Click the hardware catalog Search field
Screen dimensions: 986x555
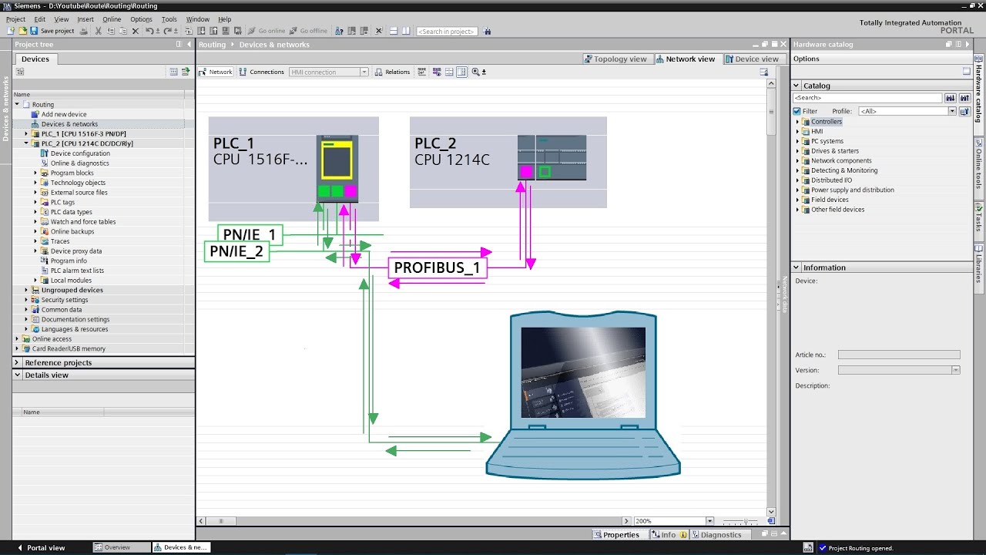(x=867, y=98)
